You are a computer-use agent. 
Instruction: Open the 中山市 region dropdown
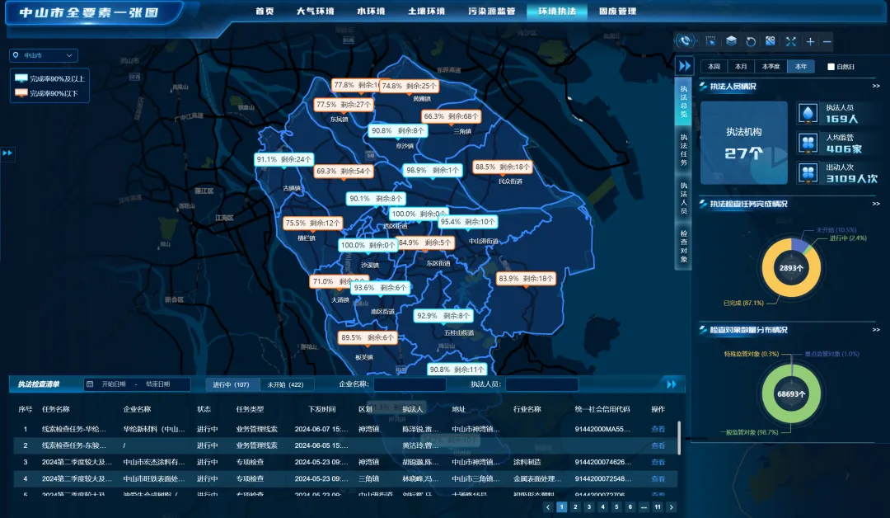[44, 55]
